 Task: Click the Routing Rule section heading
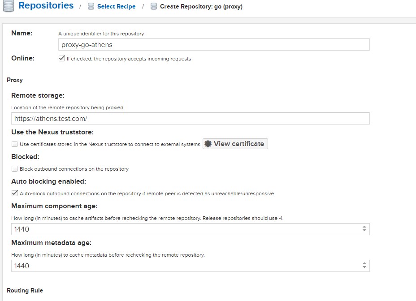click(x=25, y=290)
